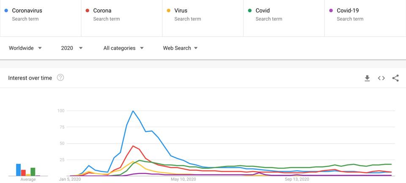
Task: Expand the All categories dropdown
Action: tap(123, 48)
